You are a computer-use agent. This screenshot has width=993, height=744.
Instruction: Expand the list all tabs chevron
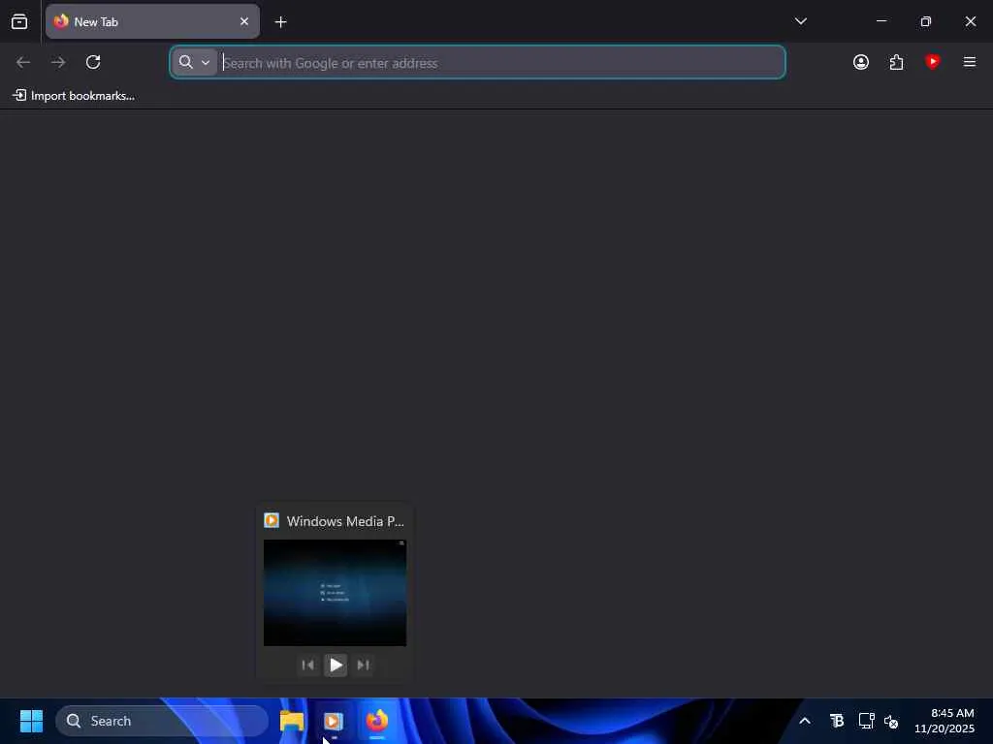click(800, 21)
